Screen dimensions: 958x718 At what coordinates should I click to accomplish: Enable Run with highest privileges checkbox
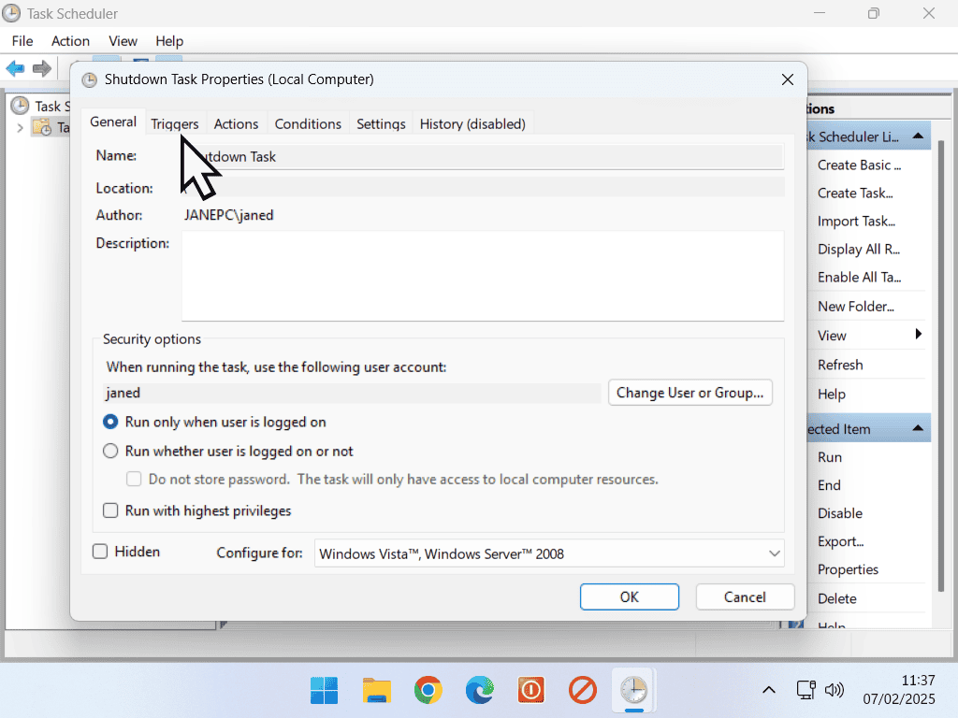tap(110, 510)
